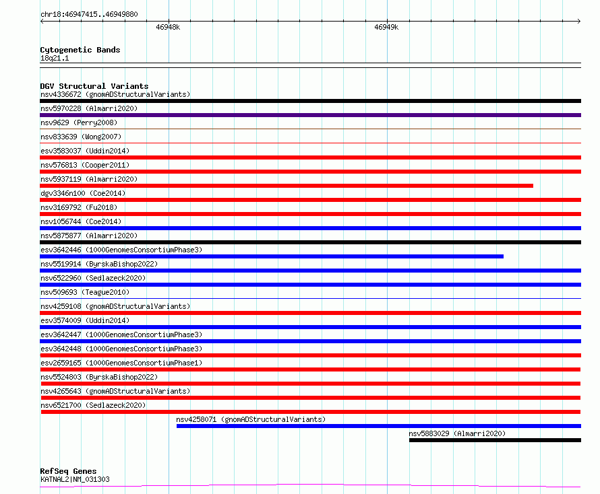Open variant nsv5519914 (ByrskaBishop2022) label
600x494 pixels.
[99, 264]
